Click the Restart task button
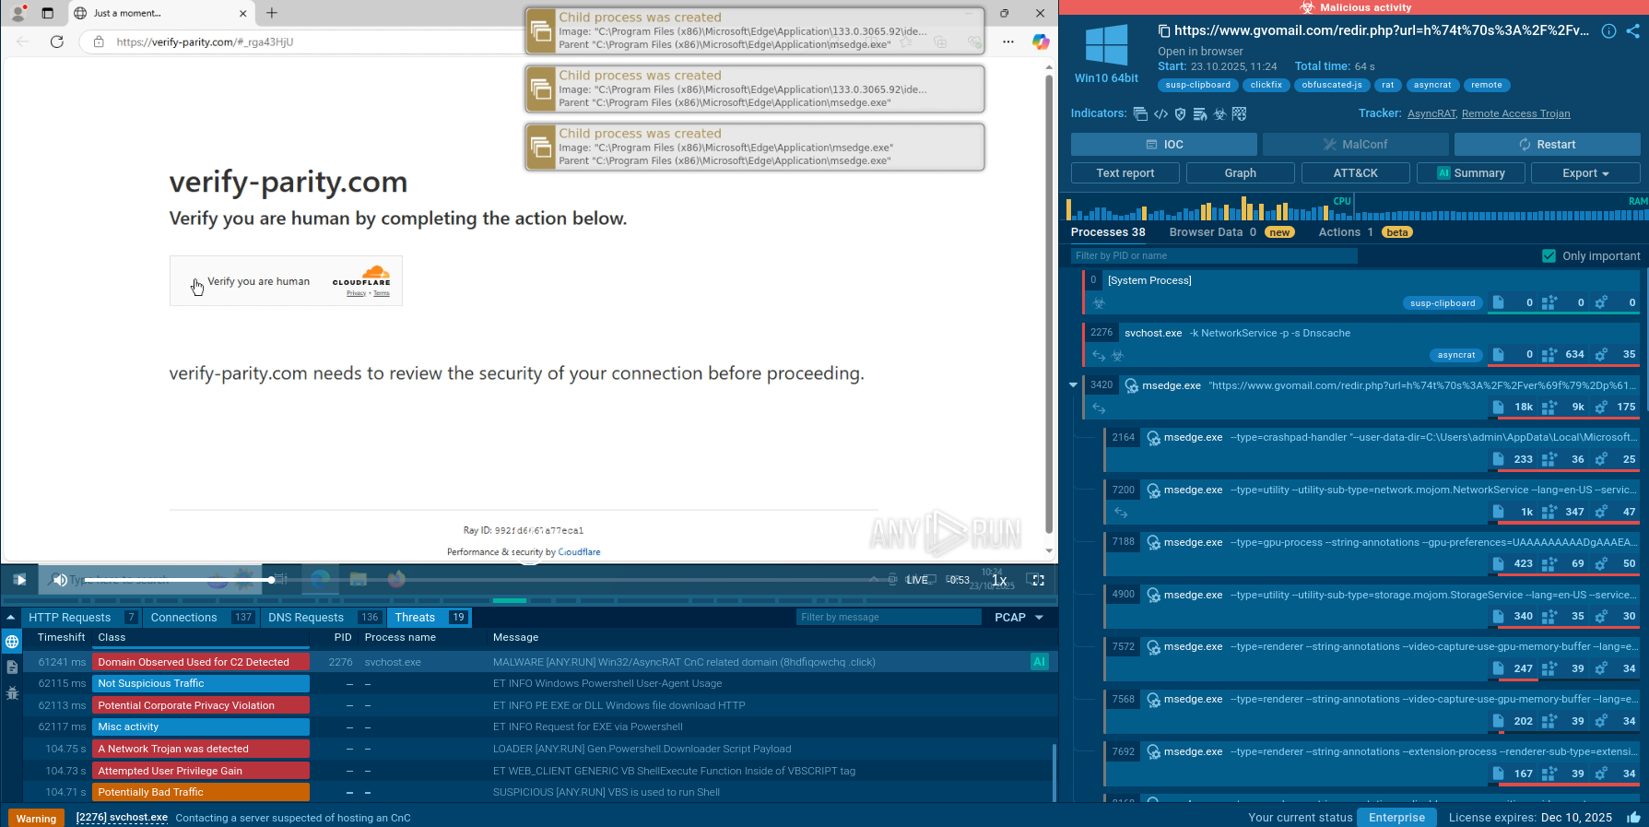This screenshot has width=1649, height=827. coord(1548,145)
